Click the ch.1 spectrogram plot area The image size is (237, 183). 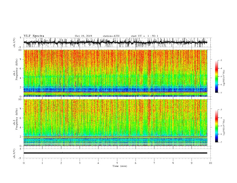115,73
